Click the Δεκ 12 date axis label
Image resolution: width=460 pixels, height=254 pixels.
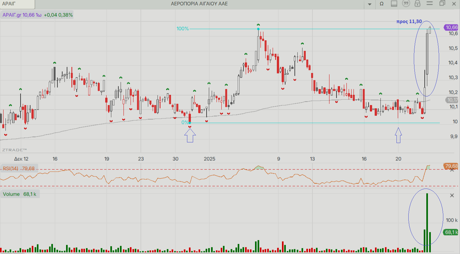(x=21, y=159)
